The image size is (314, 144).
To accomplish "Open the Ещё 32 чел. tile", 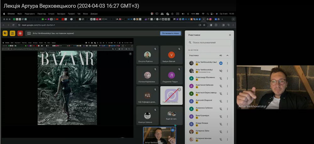I will [171, 116].
